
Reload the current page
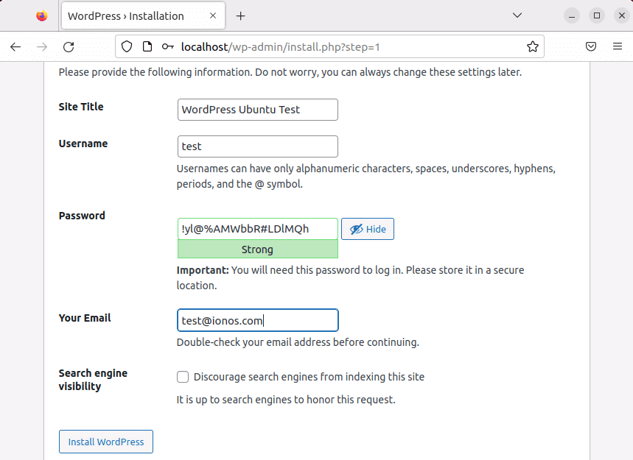click(69, 46)
